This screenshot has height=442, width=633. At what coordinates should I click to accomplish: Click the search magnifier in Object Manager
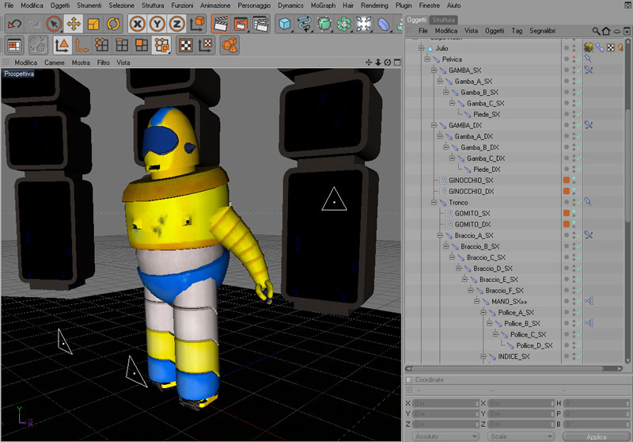click(x=596, y=30)
